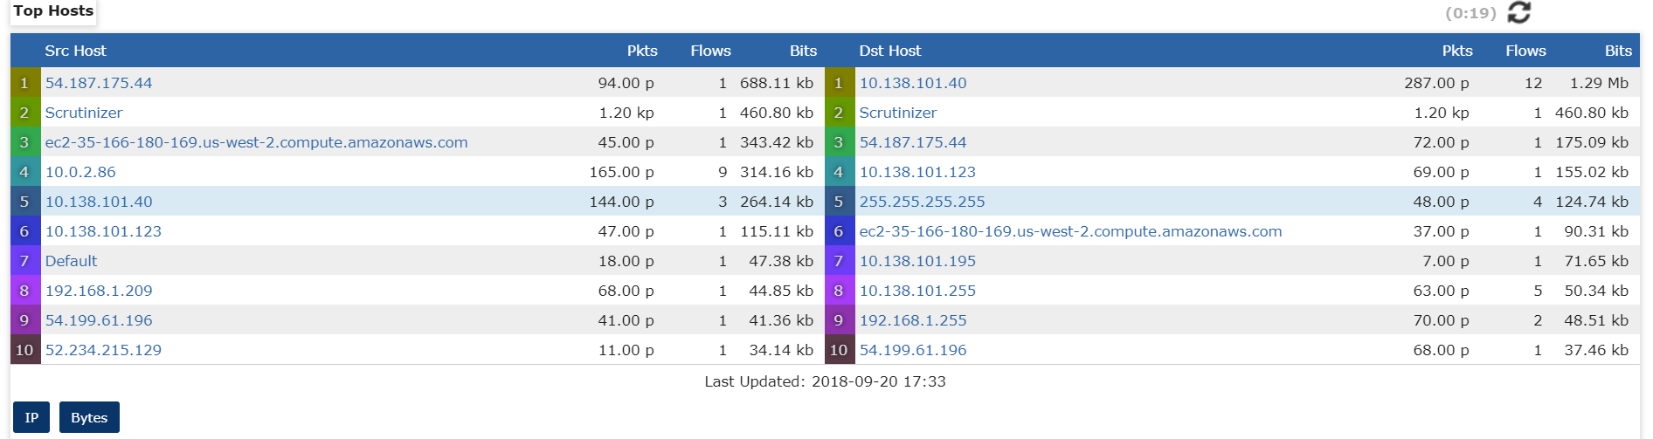
Task: Toggle the IP display button
Action: [x=31, y=417]
